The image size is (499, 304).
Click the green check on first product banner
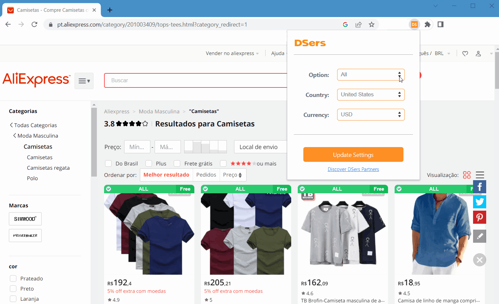click(x=109, y=189)
